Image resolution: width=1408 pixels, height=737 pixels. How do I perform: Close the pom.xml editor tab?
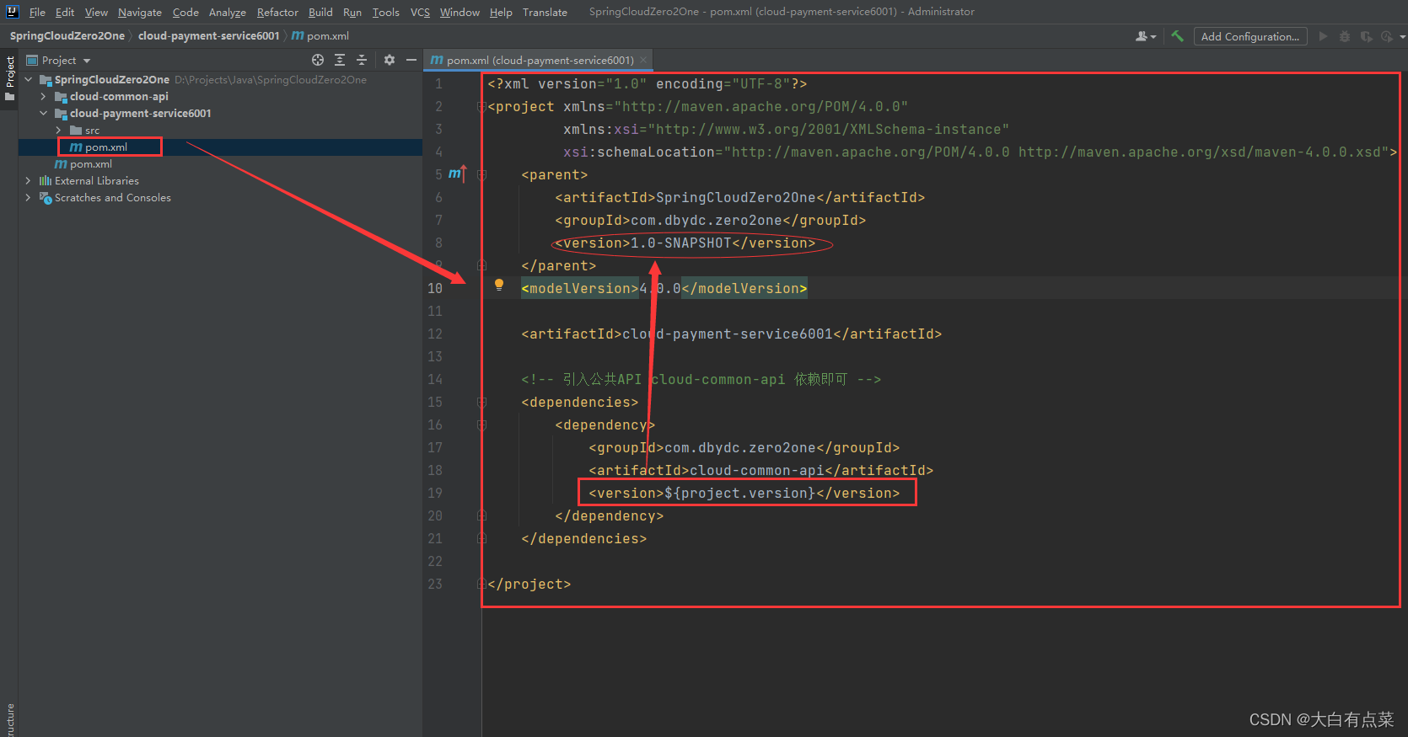(x=643, y=60)
